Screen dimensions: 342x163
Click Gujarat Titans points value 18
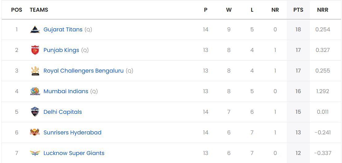(x=298, y=30)
